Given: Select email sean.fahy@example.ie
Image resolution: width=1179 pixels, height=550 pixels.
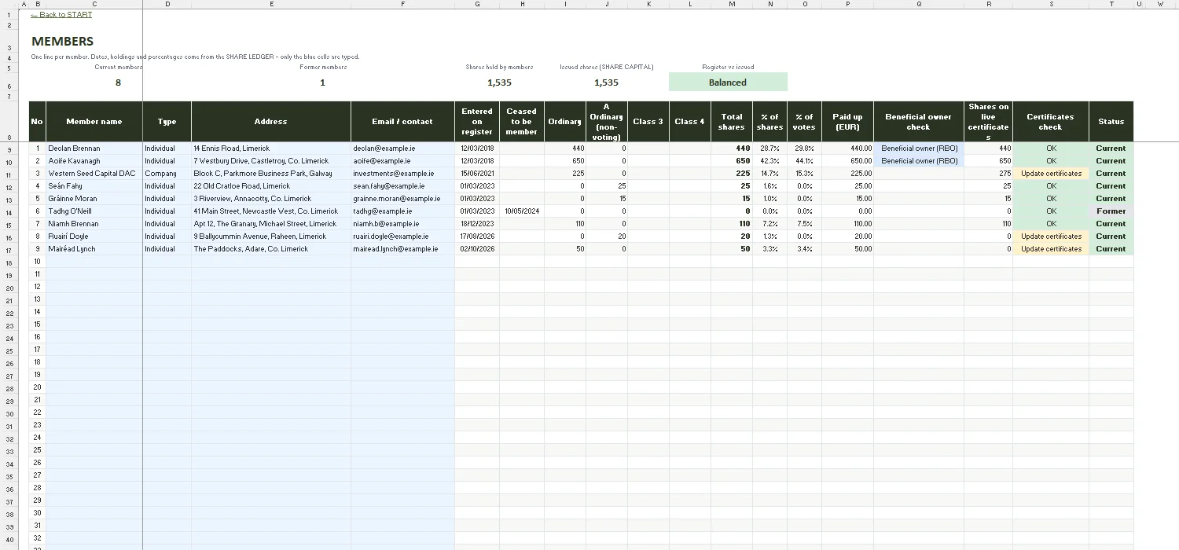Looking at the screenshot, I should point(403,186).
